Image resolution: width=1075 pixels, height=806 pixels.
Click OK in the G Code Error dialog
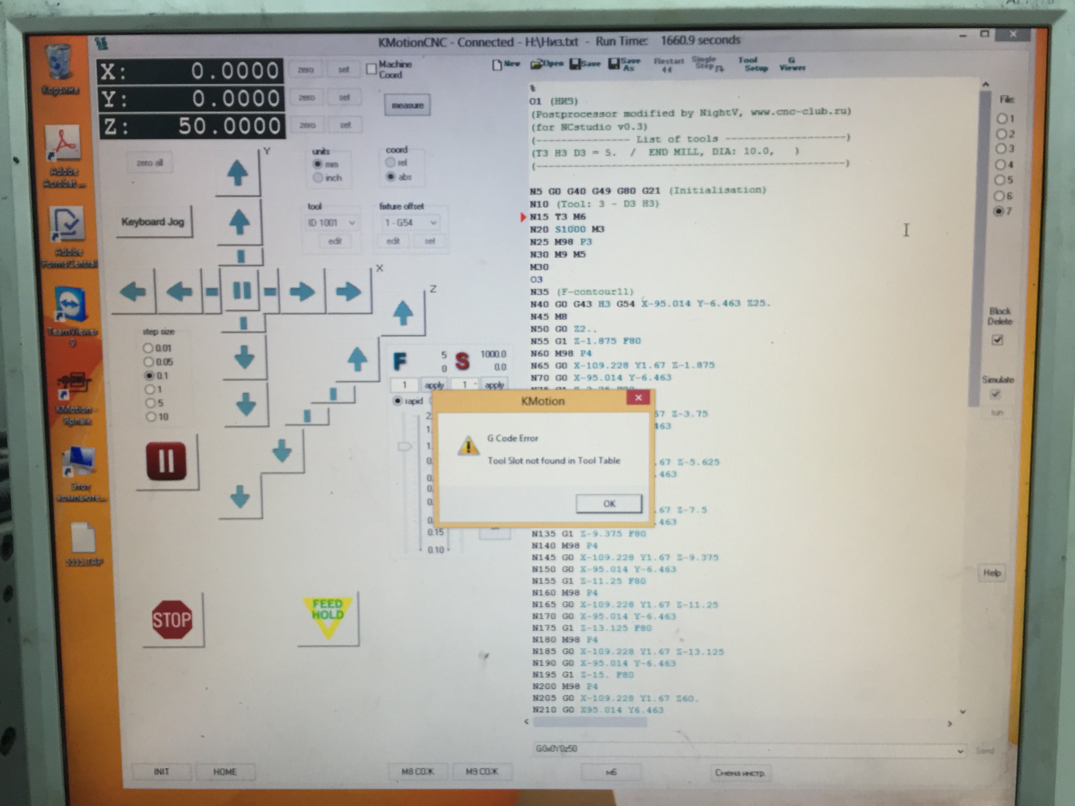(x=608, y=504)
